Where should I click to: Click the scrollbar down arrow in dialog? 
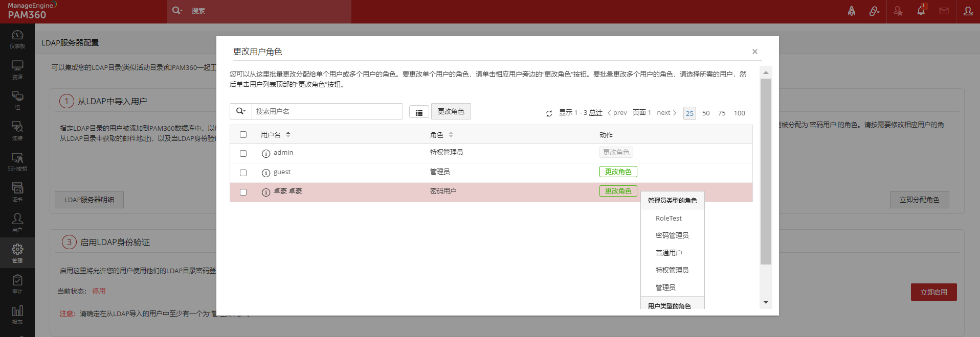(x=766, y=302)
